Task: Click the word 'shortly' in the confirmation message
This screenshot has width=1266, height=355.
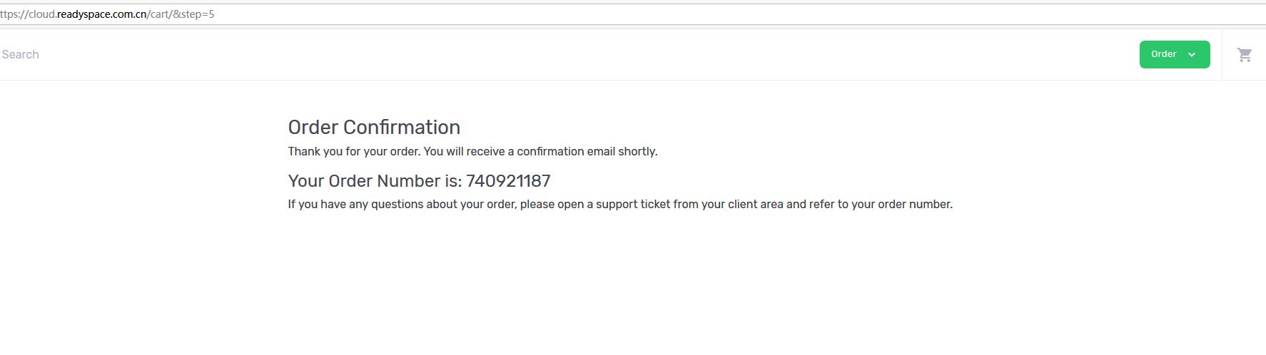Action: tap(637, 152)
